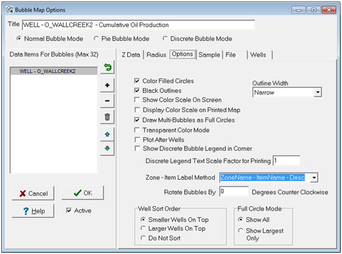Click Discrete Legend Text Scale Factor field

coord(286,161)
